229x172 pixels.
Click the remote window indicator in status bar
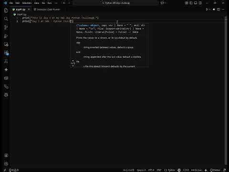(5, 170)
